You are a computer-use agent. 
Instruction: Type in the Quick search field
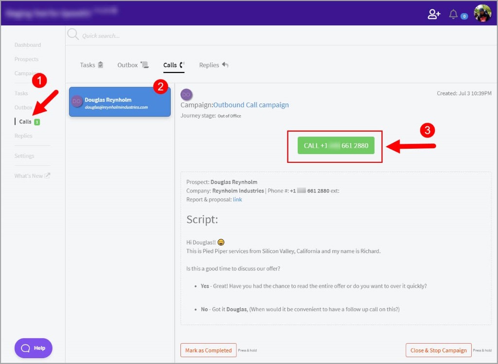click(146, 35)
